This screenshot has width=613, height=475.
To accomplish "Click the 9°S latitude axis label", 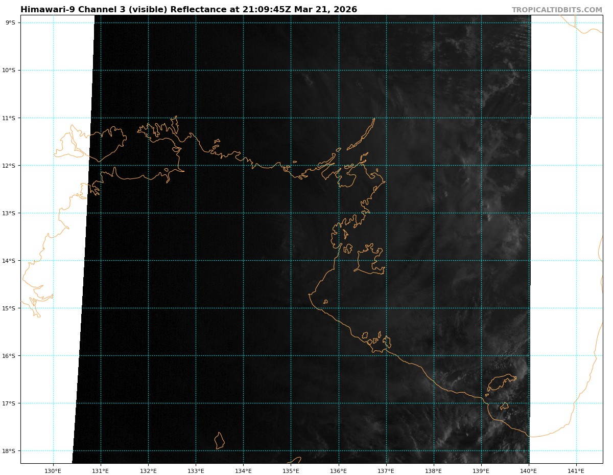I will point(10,22).
